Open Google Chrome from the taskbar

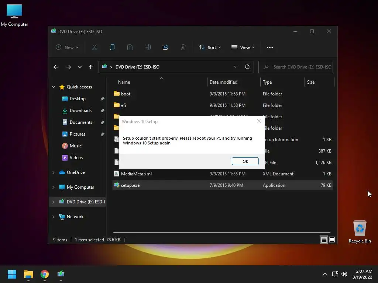tap(45, 274)
